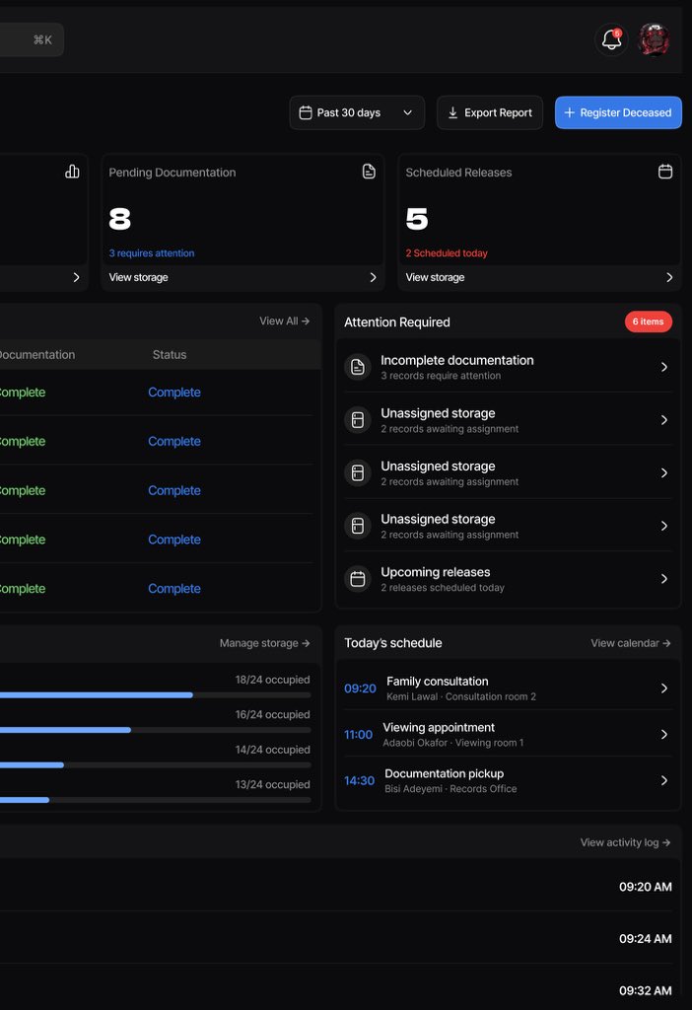Image resolution: width=692 pixels, height=1010 pixels.
Task: Expand the Family consultation chevron
Action: tap(664, 688)
